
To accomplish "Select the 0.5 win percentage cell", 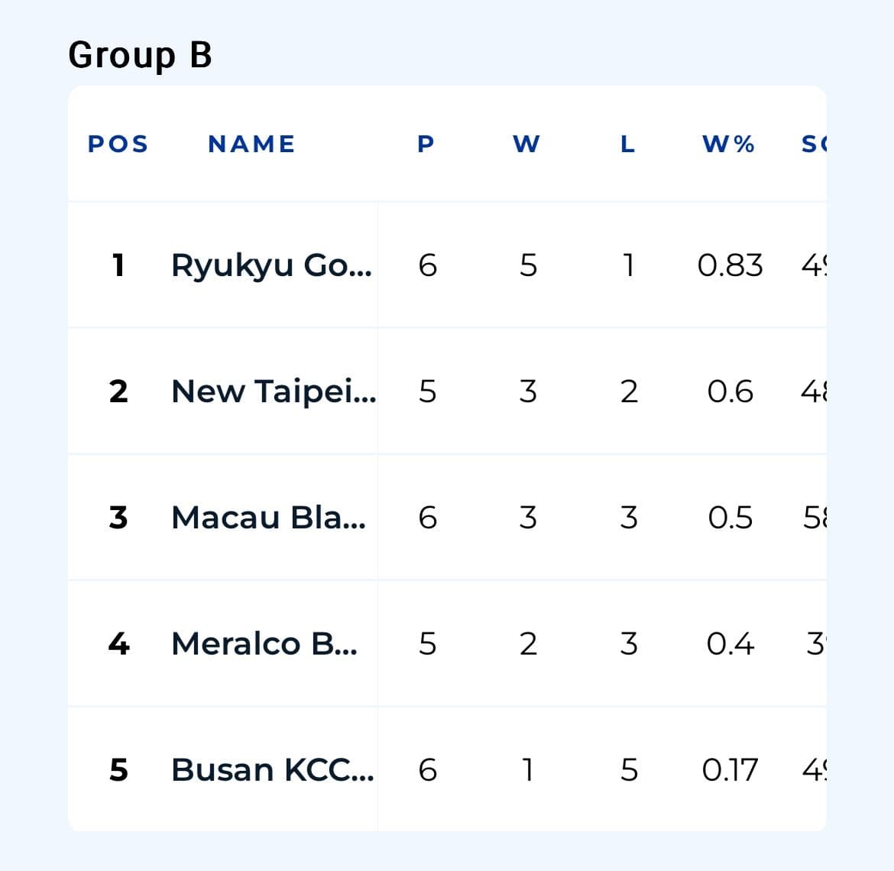I will pyautogui.click(x=730, y=518).
